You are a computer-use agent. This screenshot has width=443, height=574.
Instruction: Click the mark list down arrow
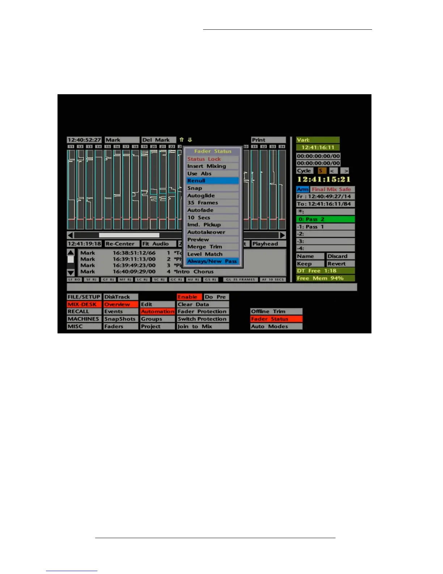point(71,273)
